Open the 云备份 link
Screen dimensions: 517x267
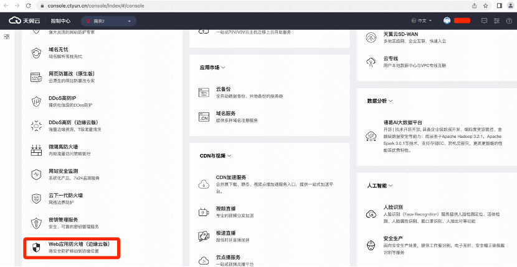[x=223, y=89]
